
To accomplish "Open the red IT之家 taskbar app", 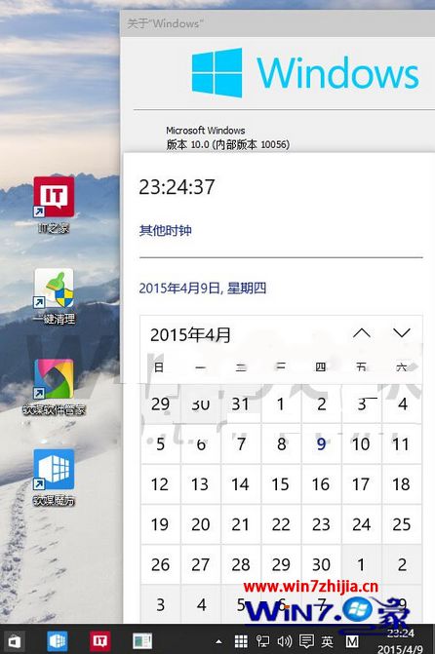I will pos(99,640).
